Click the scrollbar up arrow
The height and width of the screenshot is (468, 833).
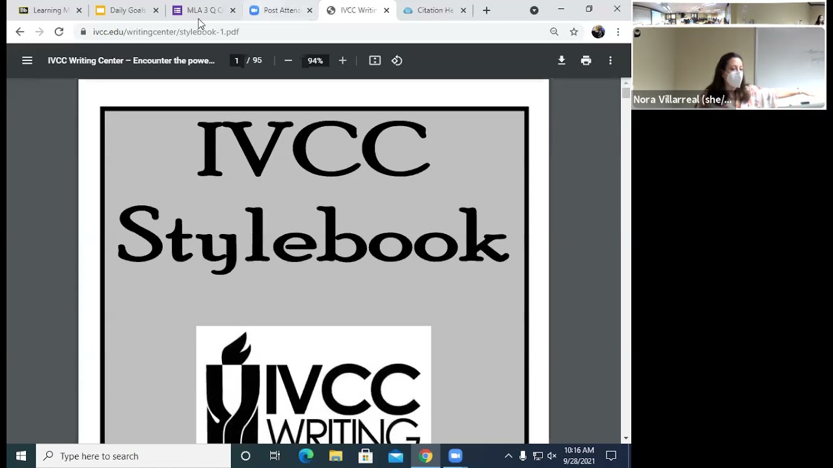pyautogui.click(x=626, y=82)
